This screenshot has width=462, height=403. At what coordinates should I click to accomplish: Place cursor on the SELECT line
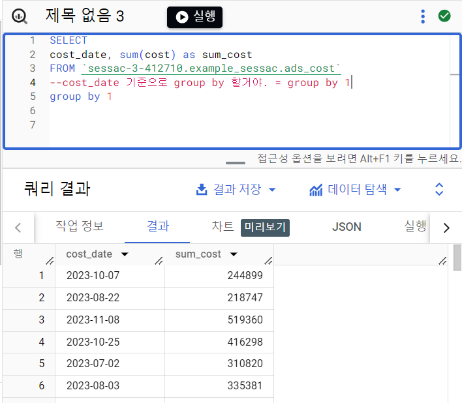click(69, 40)
